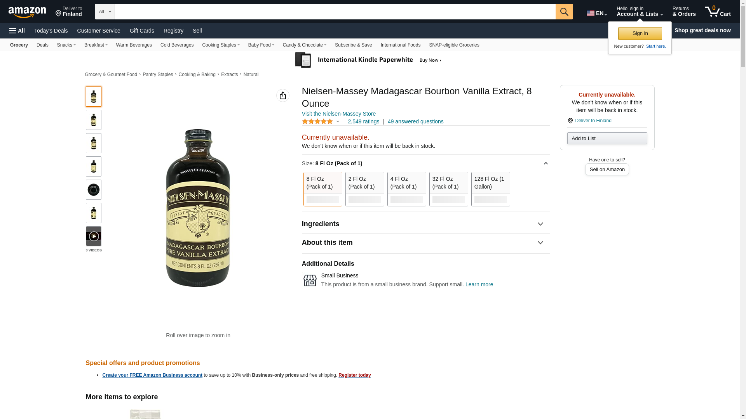746x419 pixels.
Task: Play the product video thumbnail
Action: (94, 236)
